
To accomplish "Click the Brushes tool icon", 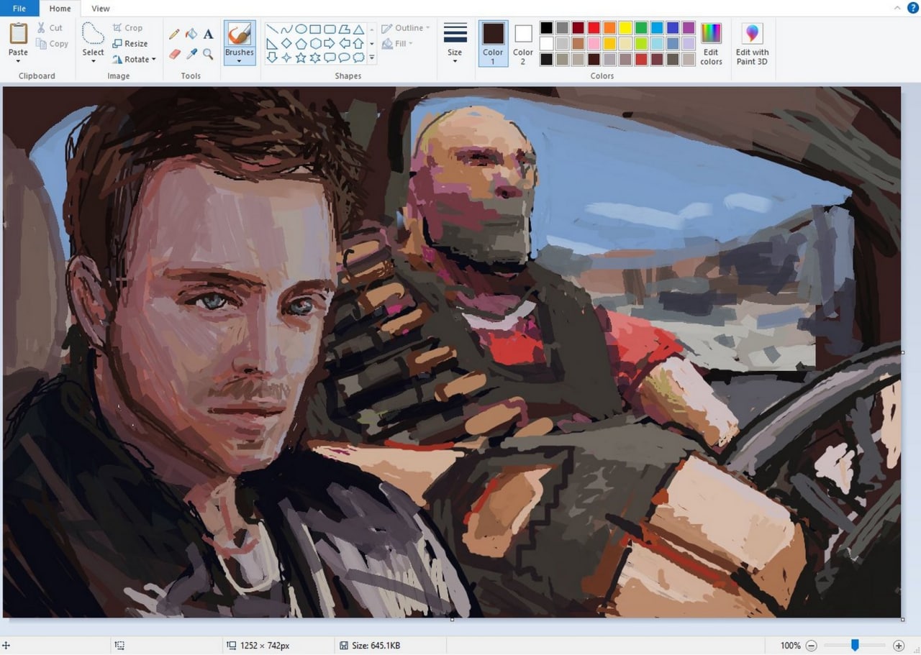I will point(239,35).
